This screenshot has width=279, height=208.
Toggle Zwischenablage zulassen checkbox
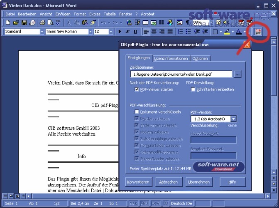[x=137, y=139]
